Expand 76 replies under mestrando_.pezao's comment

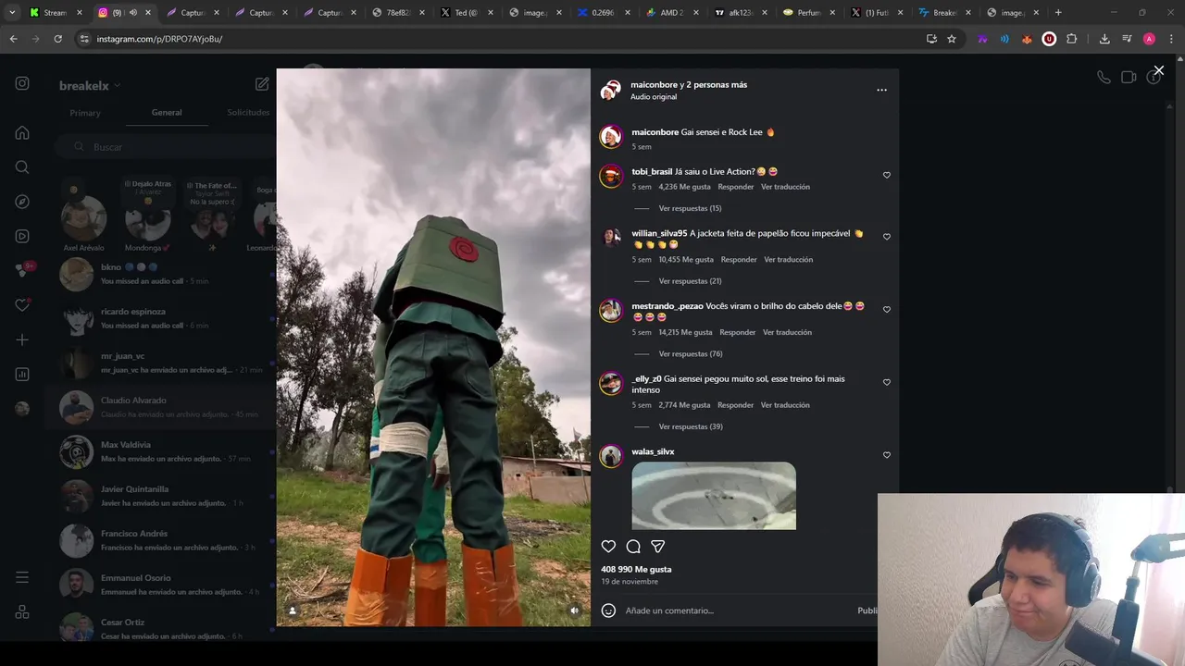pos(691,354)
